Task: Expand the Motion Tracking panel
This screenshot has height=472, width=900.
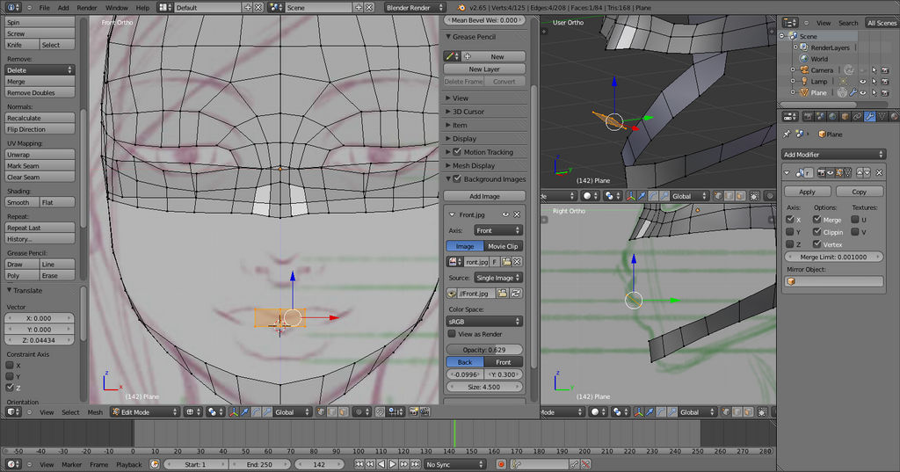Action: click(x=488, y=152)
